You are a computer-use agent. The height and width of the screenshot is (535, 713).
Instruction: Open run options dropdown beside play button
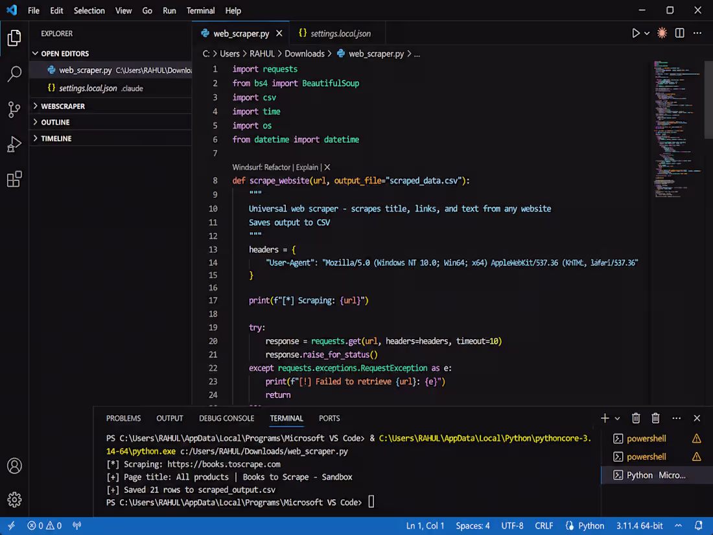[x=647, y=33]
